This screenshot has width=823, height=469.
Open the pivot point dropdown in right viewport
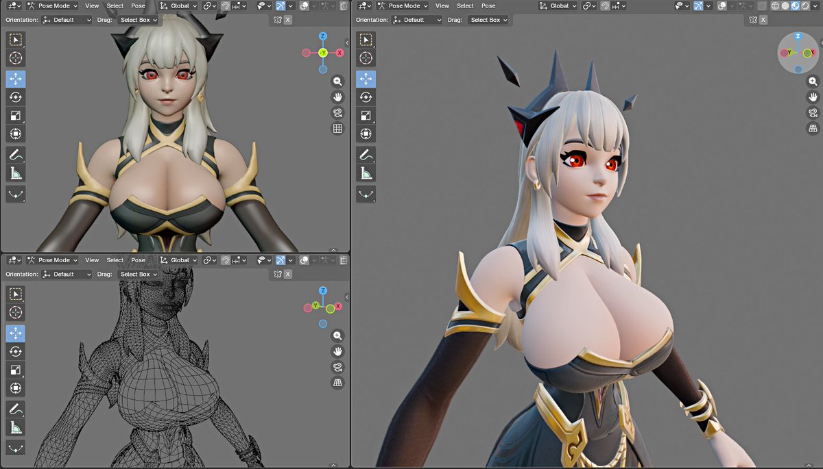pos(589,5)
